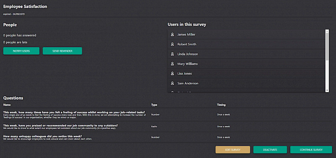The width and height of the screenshot is (336, 158).
Task: Click the Timing column header
Action: pos(221,105)
